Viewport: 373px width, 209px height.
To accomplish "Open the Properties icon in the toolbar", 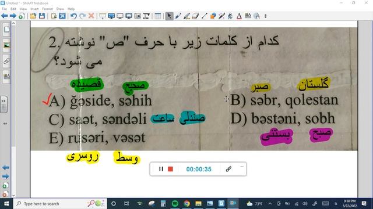I will (248, 16).
